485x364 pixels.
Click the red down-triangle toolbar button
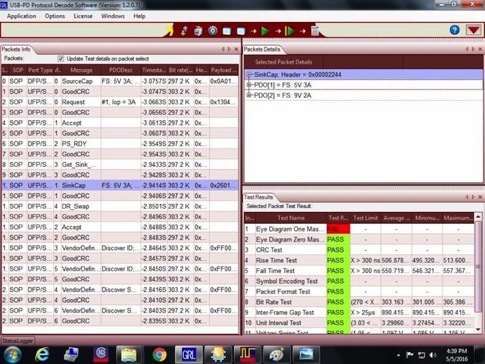click(474, 30)
